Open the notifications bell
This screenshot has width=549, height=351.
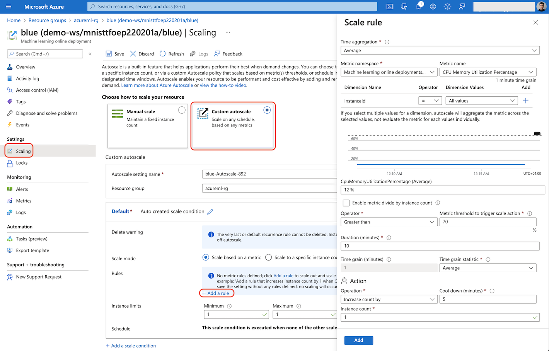coord(419,7)
